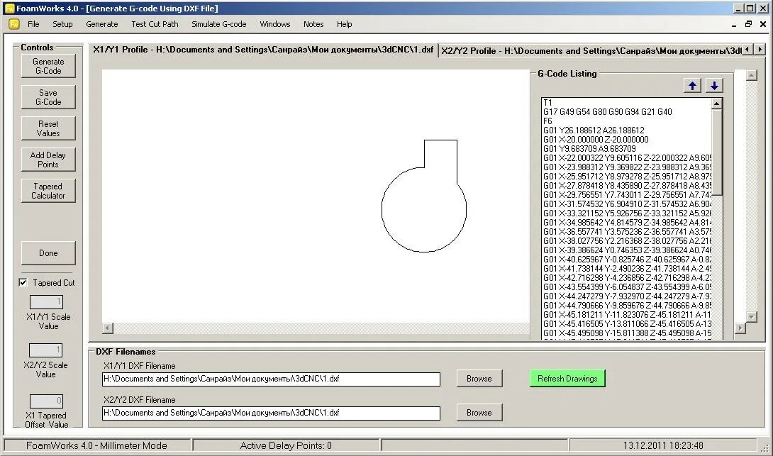
Task: Click horizontal scroll right arrow near listing
Action: click(x=740, y=328)
